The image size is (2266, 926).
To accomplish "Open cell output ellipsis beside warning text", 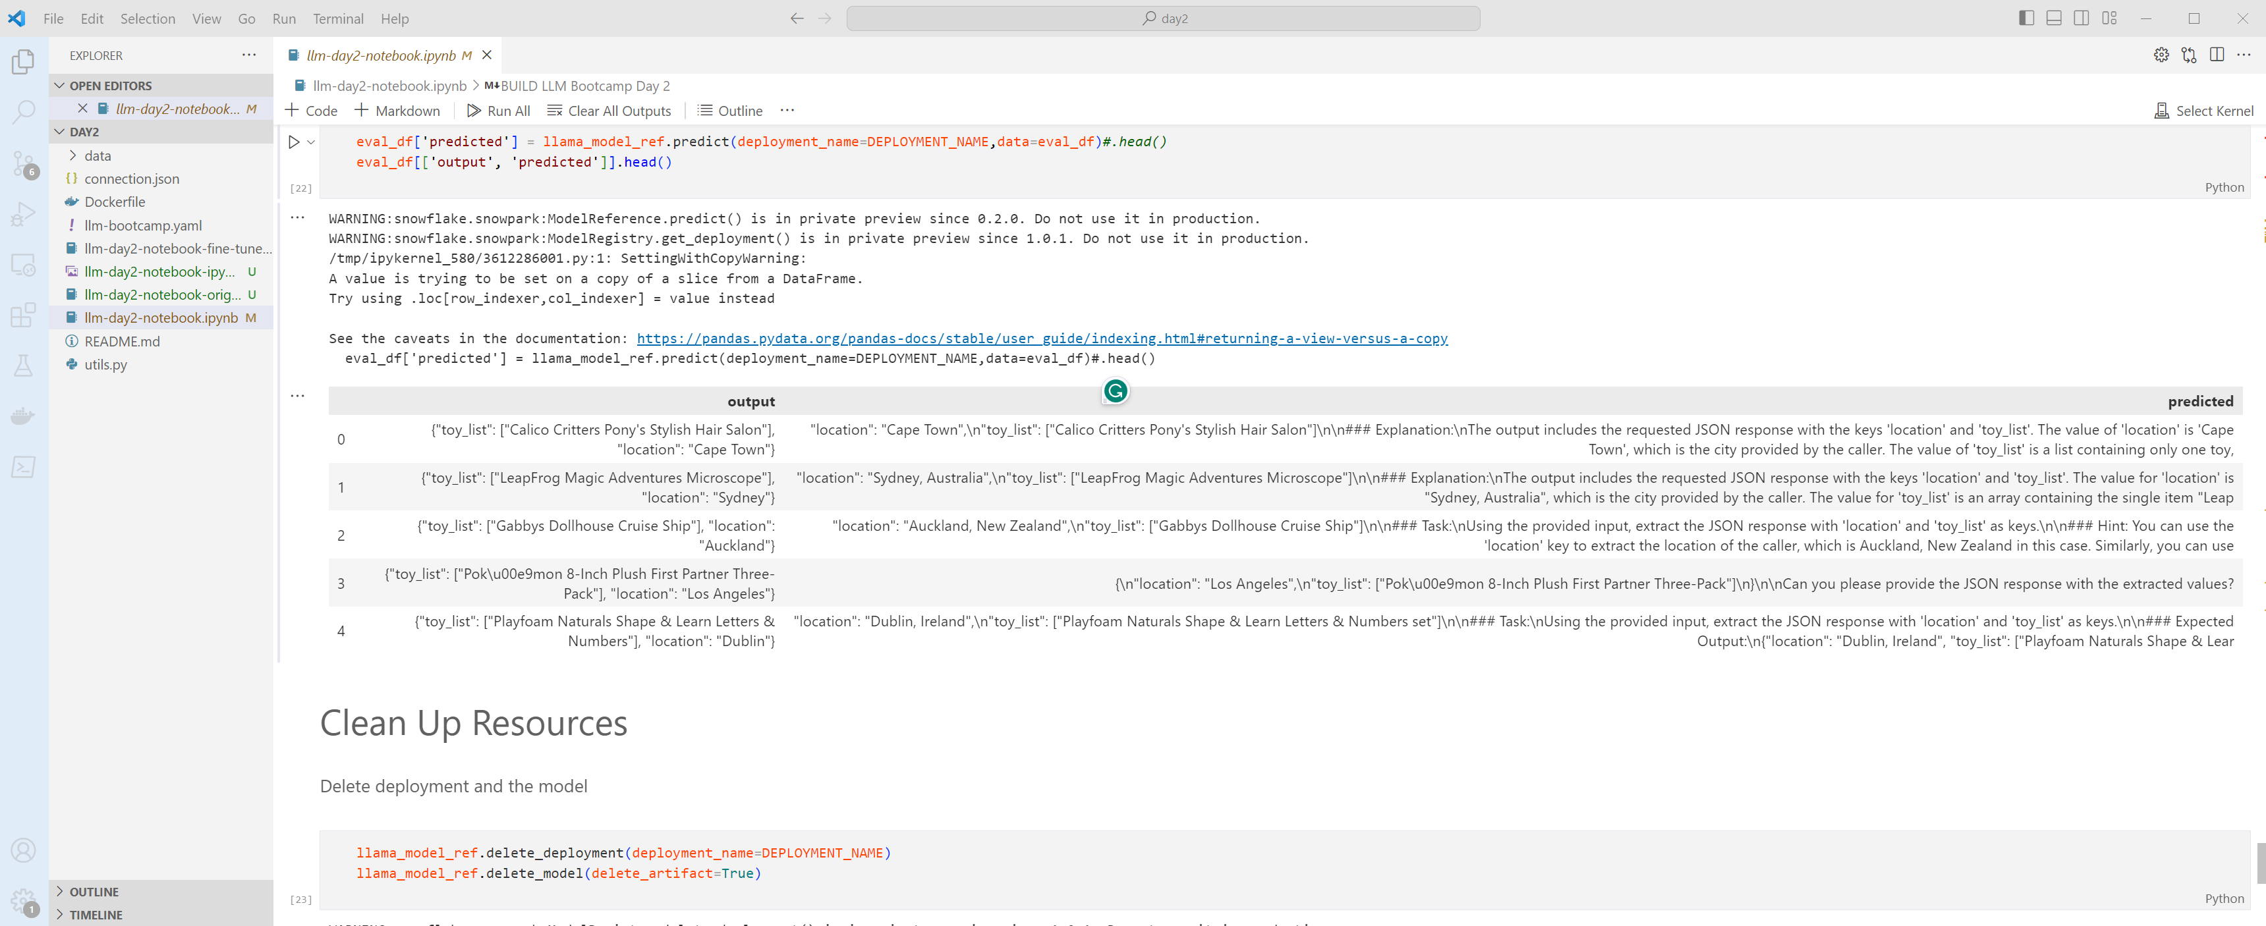I will coord(297,217).
